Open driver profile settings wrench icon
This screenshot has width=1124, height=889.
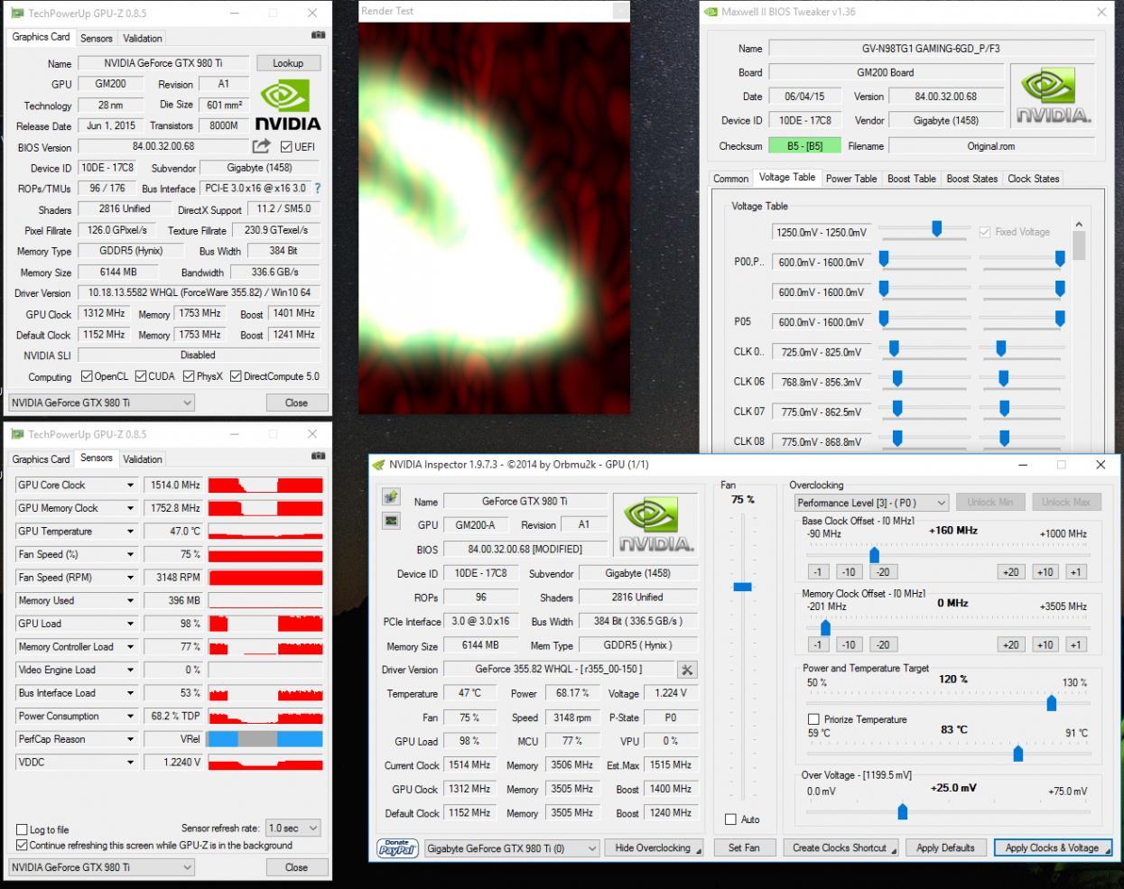[x=687, y=670]
